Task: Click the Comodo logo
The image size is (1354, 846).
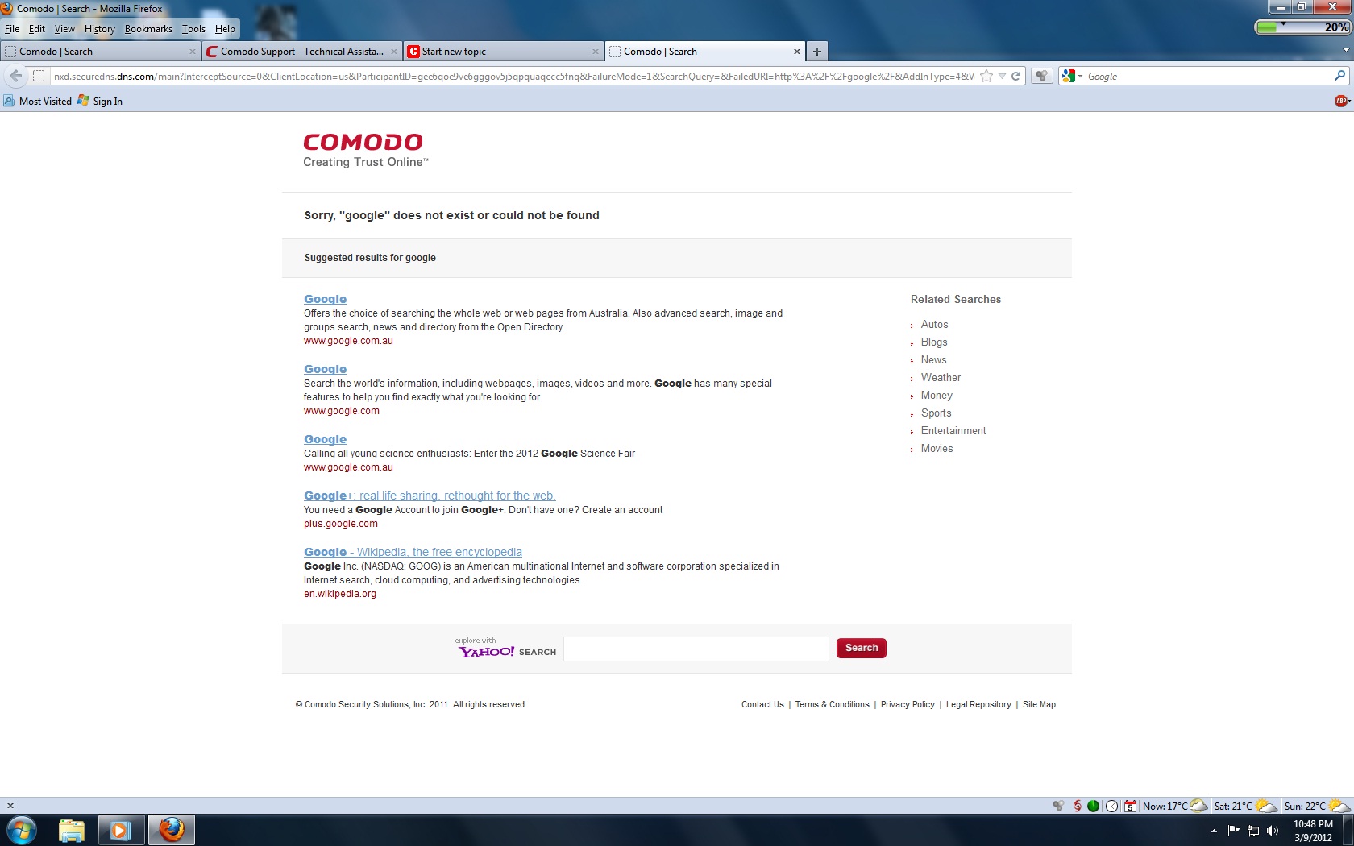Action: click(x=365, y=150)
